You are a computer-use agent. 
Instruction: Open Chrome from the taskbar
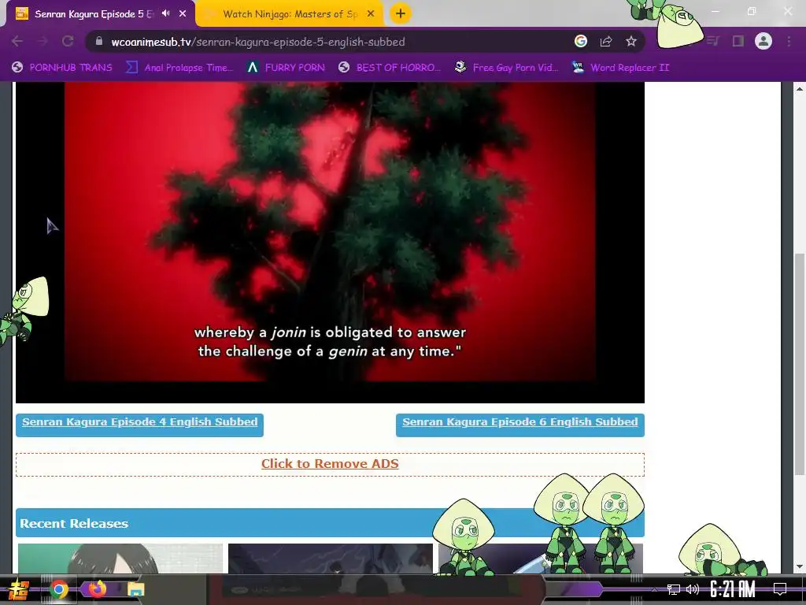click(x=58, y=589)
